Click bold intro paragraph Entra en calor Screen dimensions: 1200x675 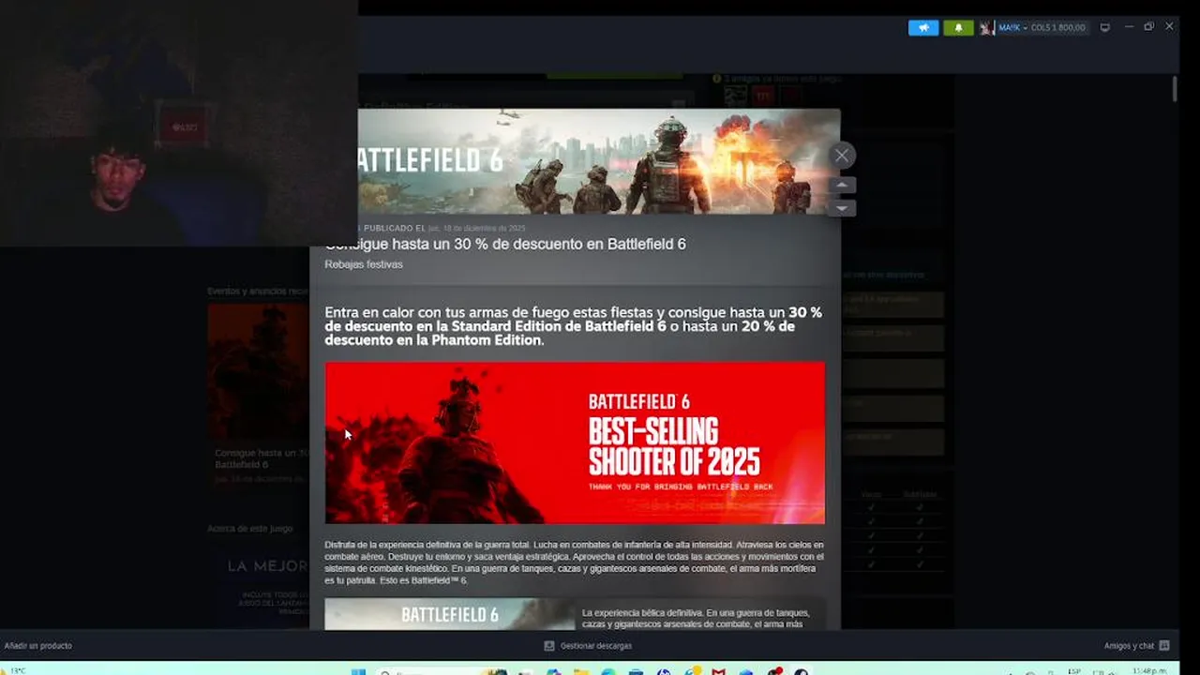click(574, 326)
